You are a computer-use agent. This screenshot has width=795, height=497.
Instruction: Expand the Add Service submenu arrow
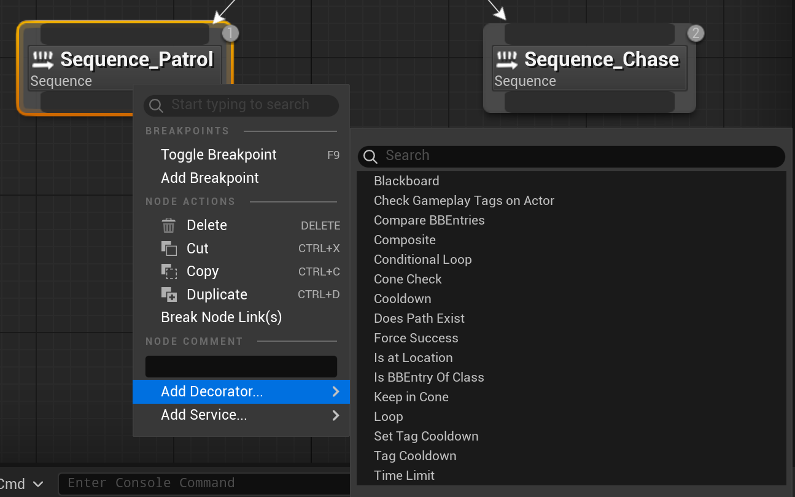coord(336,415)
